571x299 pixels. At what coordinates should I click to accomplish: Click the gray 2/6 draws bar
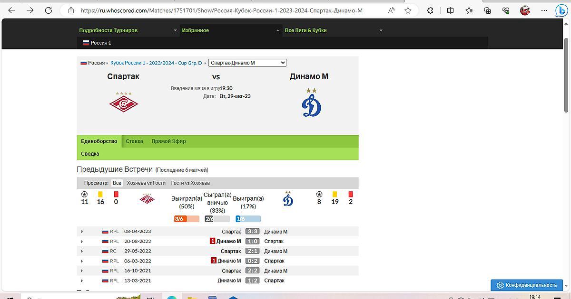tap(217, 219)
